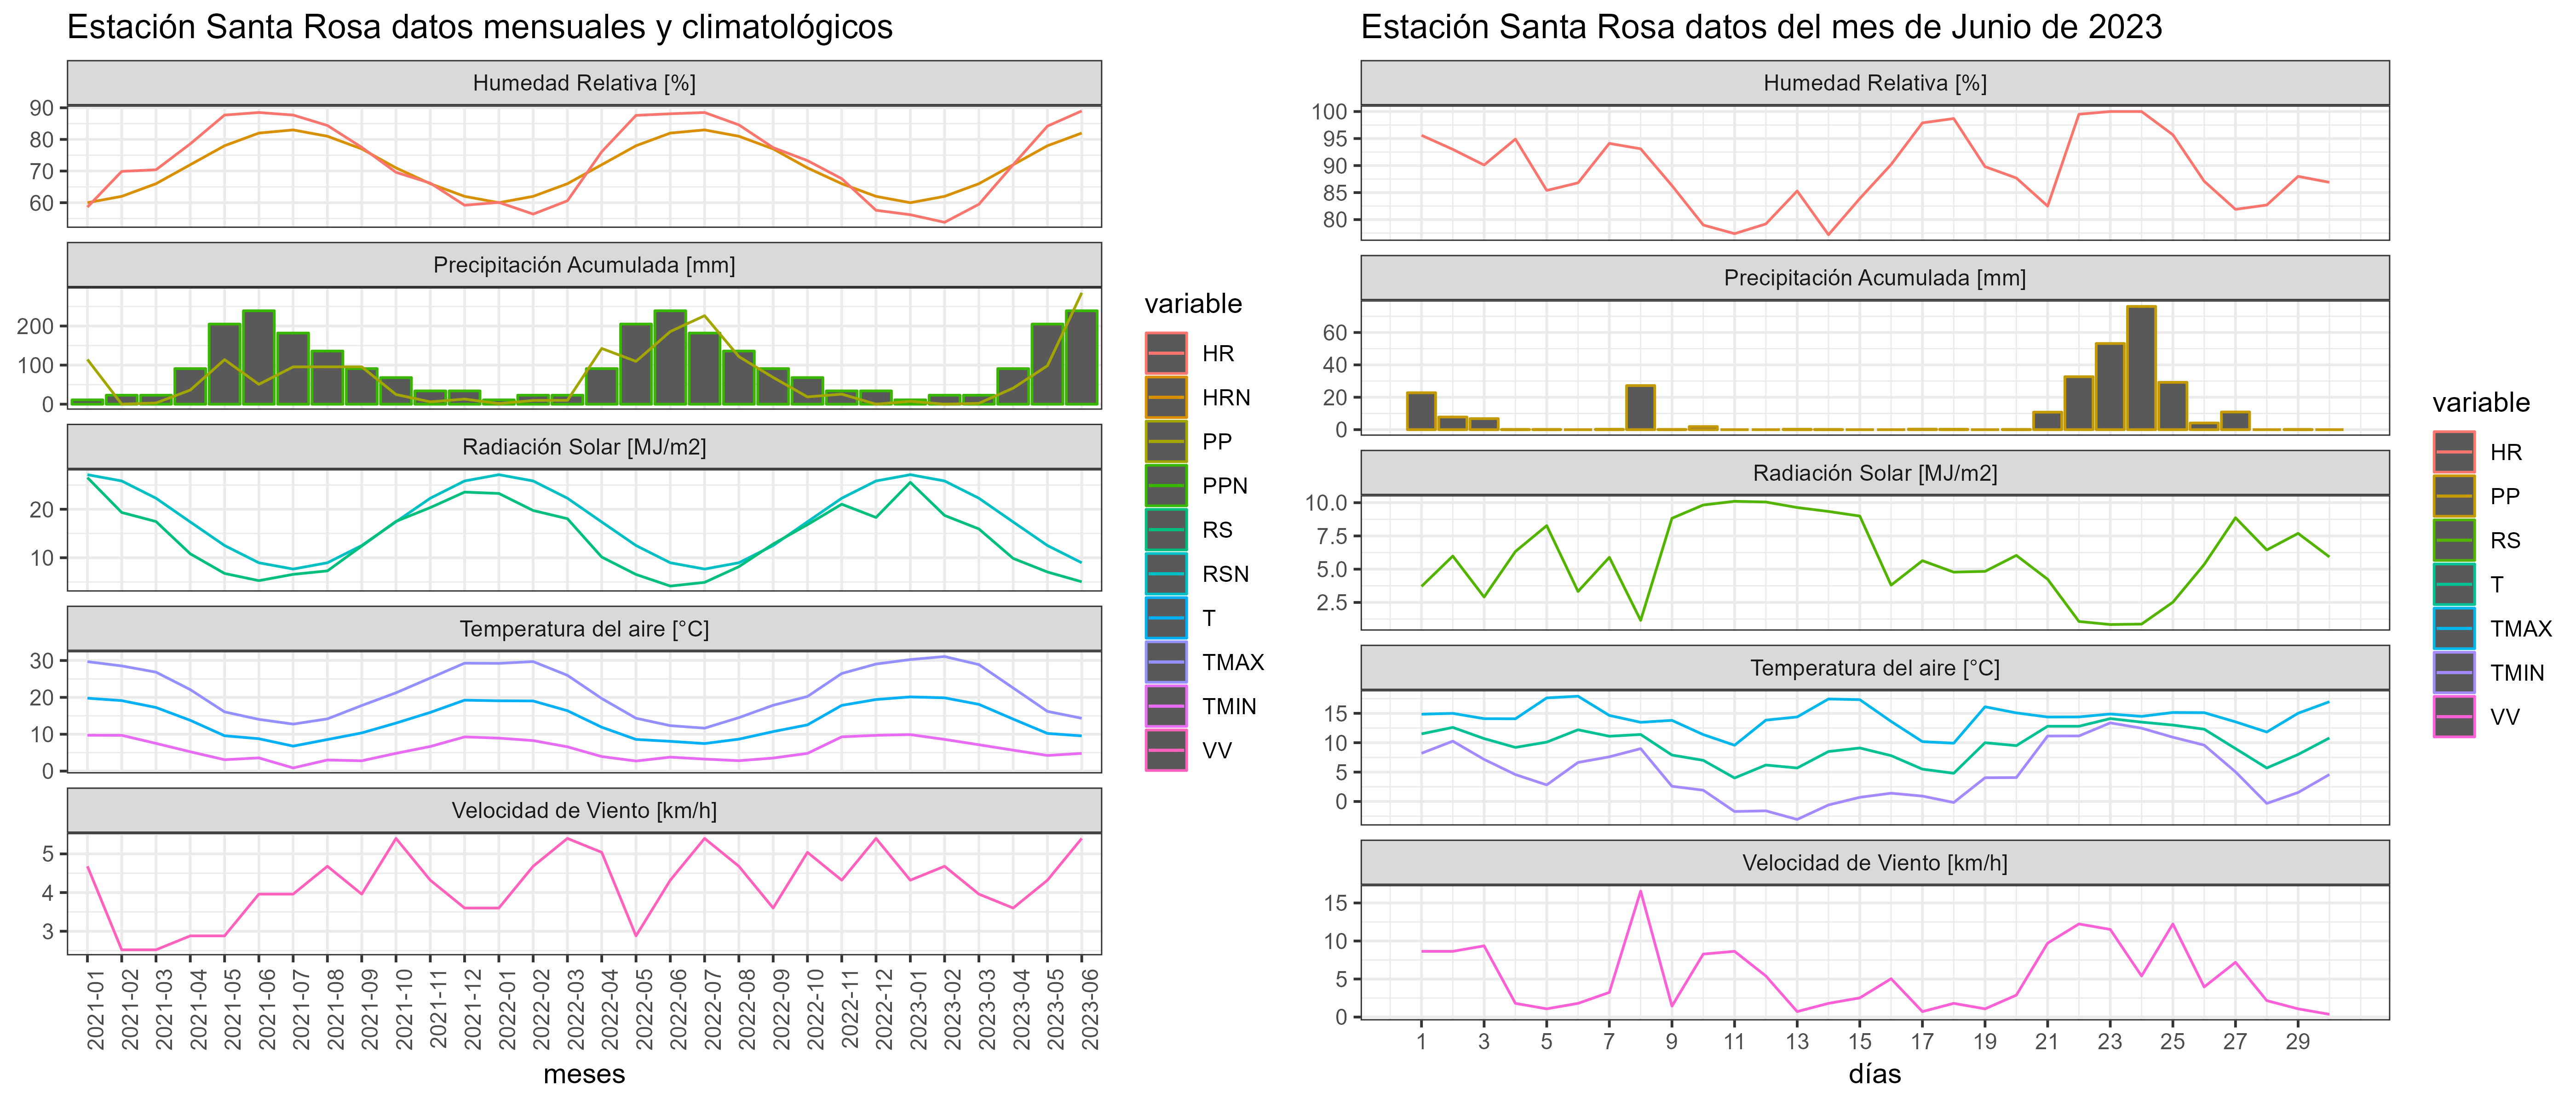Click the tallest daily precipitation bar, day 24
2576x1103 pixels.
tap(2141, 368)
